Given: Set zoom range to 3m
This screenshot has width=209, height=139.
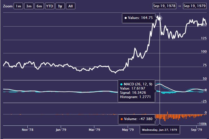Looking at the screenshot, I should 29,6.
